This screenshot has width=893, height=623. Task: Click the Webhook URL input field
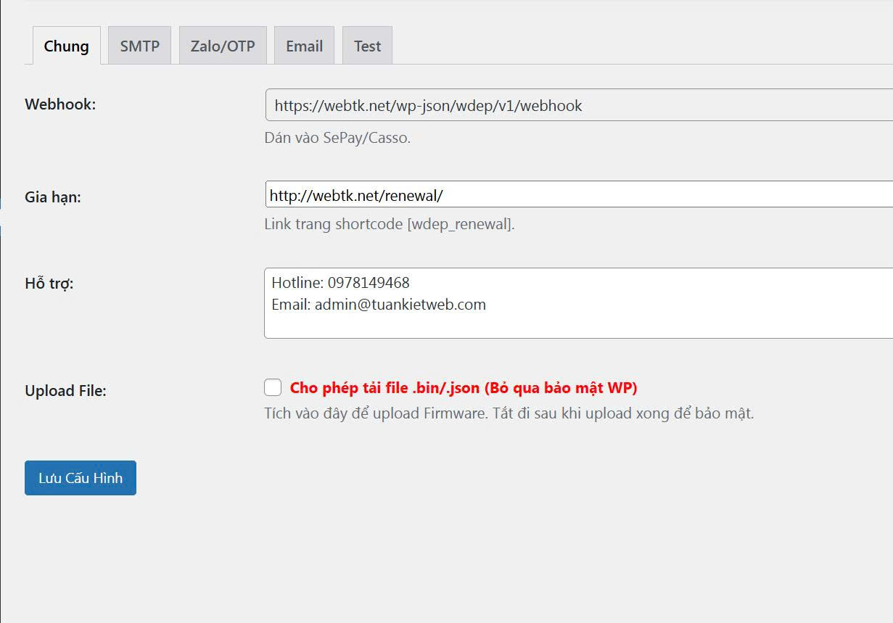[579, 106]
